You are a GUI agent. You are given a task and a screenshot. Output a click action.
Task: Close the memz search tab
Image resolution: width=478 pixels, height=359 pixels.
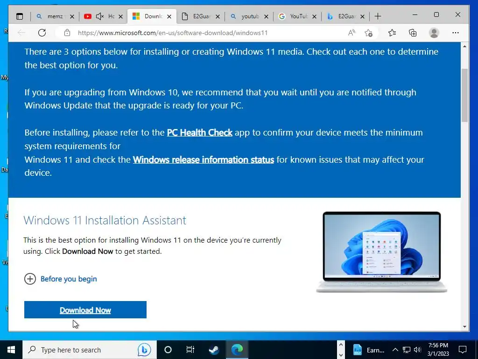click(x=72, y=16)
